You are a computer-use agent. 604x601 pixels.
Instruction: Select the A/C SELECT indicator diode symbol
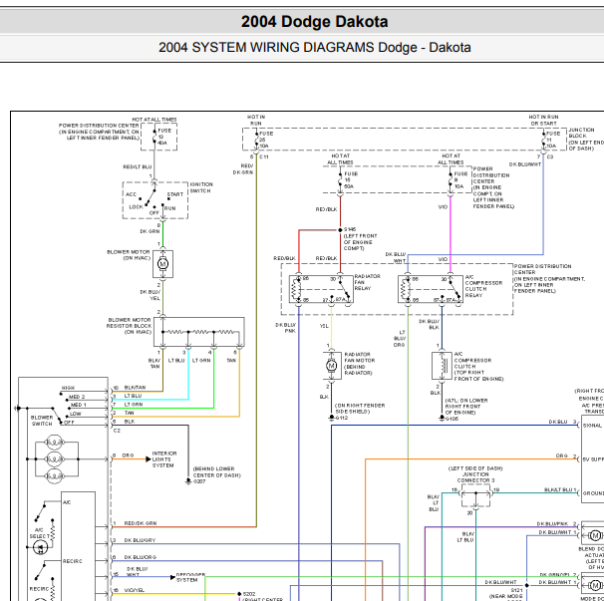[40, 547]
